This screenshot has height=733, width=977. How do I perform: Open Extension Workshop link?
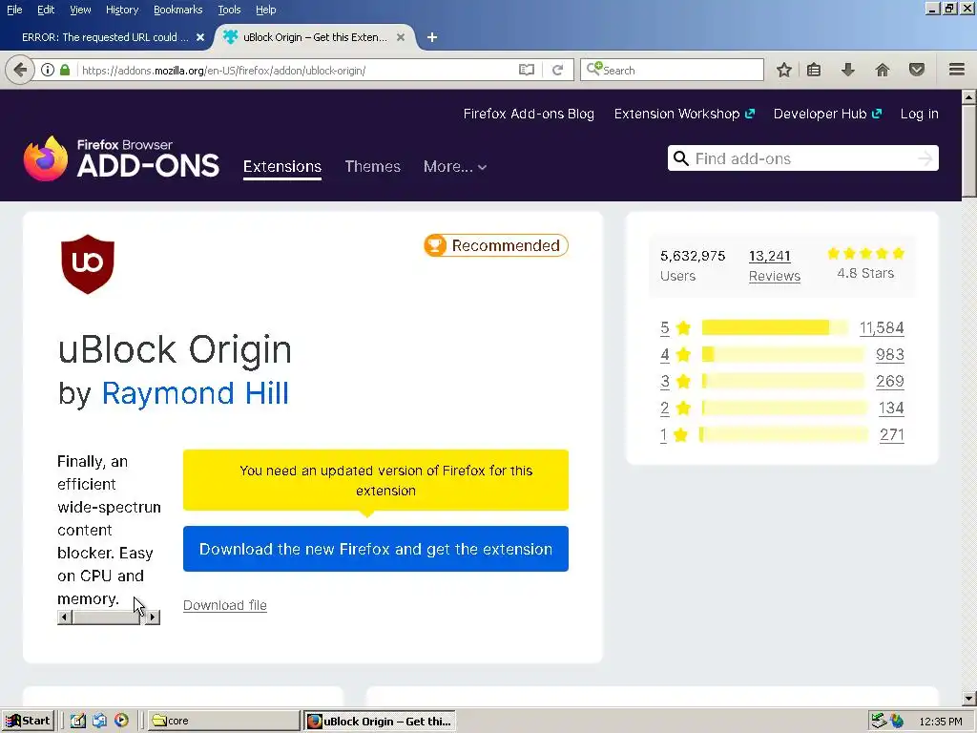(684, 114)
